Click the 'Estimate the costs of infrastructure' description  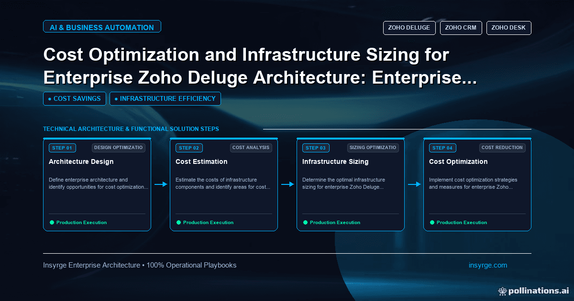[223, 183]
